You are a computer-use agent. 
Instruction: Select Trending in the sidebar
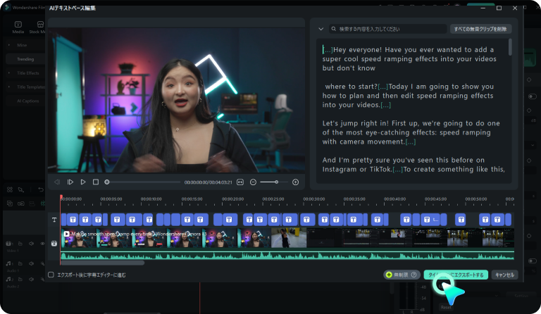25,59
